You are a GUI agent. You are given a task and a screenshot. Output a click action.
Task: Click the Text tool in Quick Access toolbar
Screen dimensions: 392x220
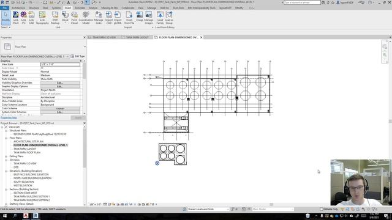tap(68, 2)
